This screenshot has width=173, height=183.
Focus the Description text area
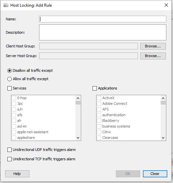103,32
